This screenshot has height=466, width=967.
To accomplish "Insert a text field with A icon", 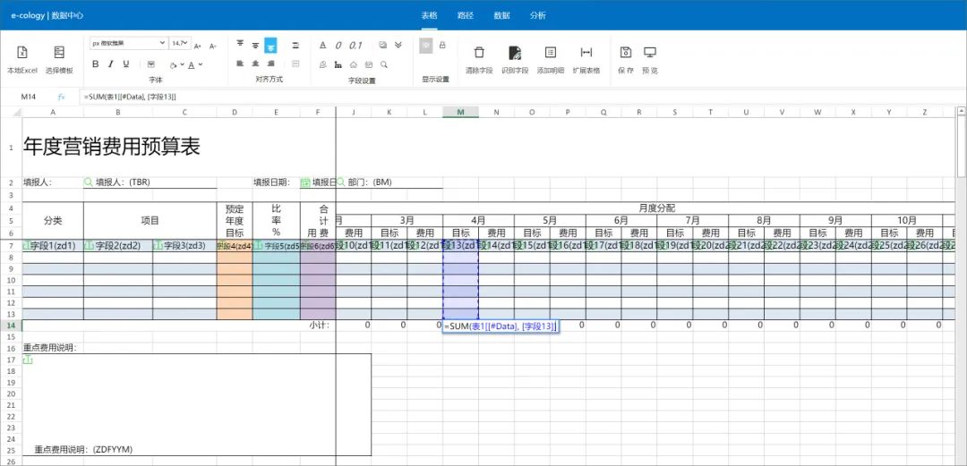I will pyautogui.click(x=322, y=45).
